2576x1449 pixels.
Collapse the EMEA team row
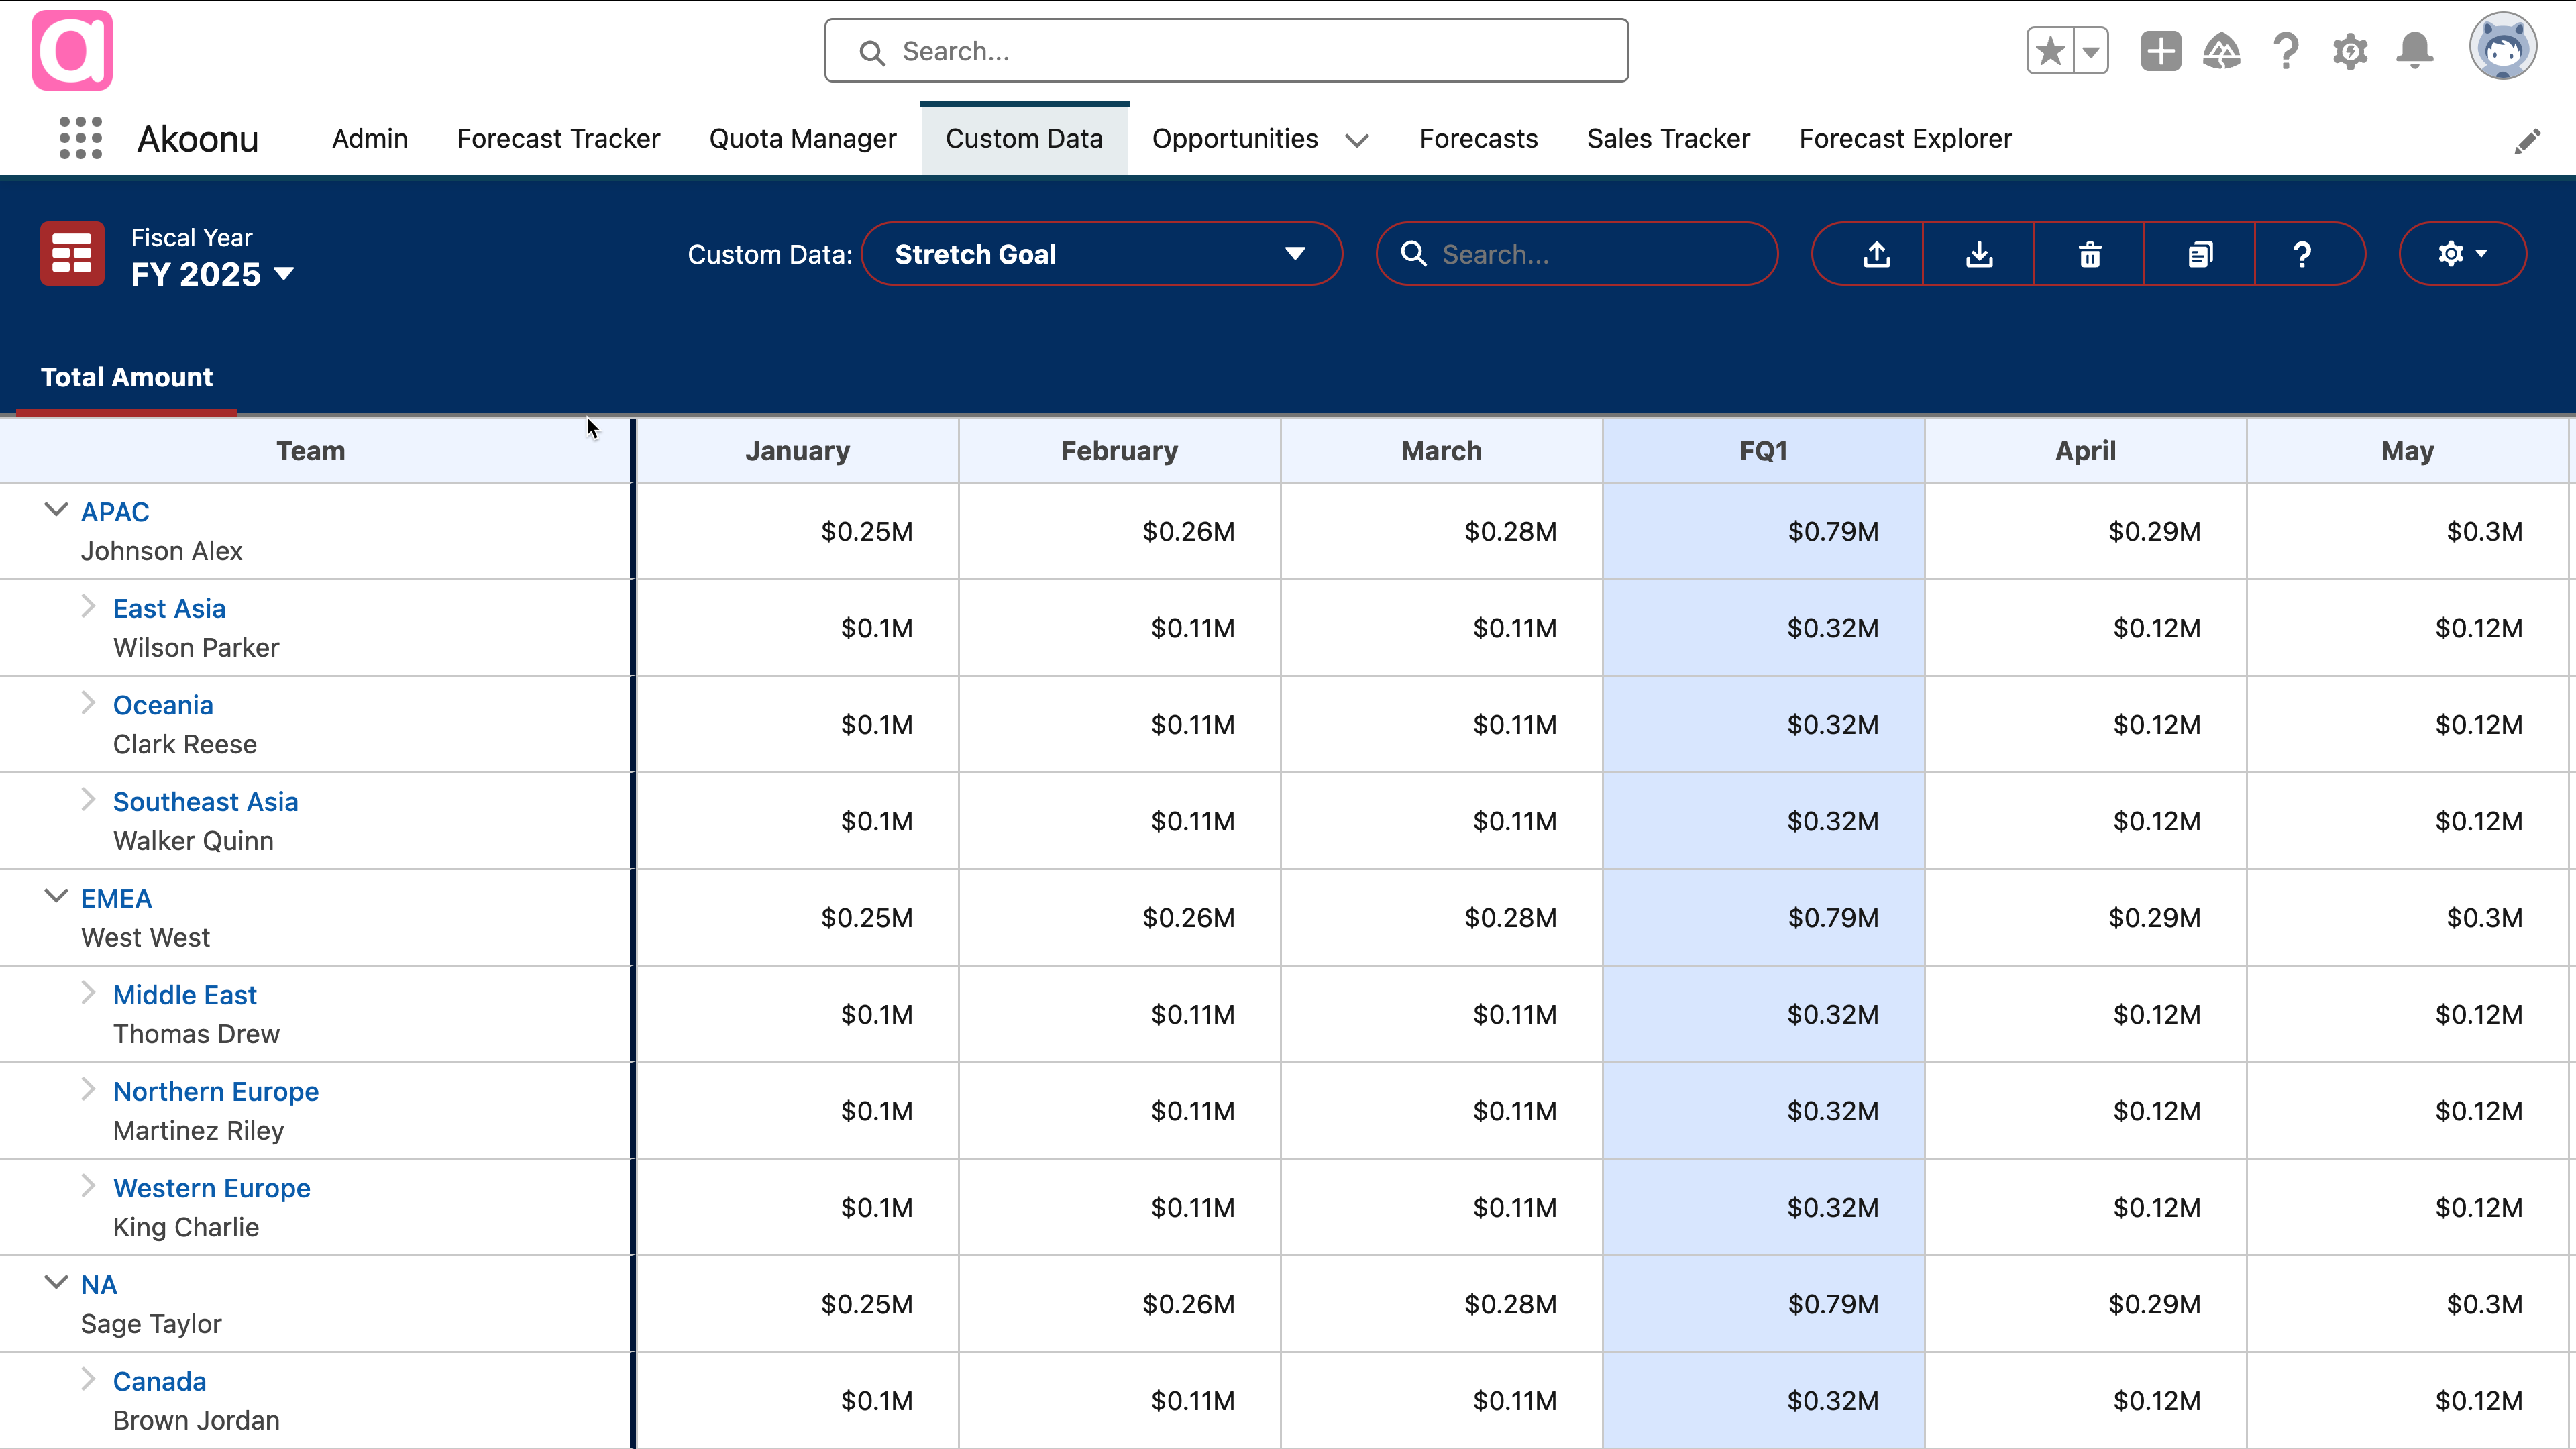click(56, 896)
